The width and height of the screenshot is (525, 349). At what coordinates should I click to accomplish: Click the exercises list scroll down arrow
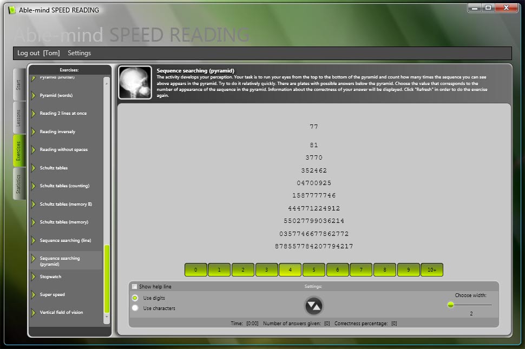click(107, 316)
